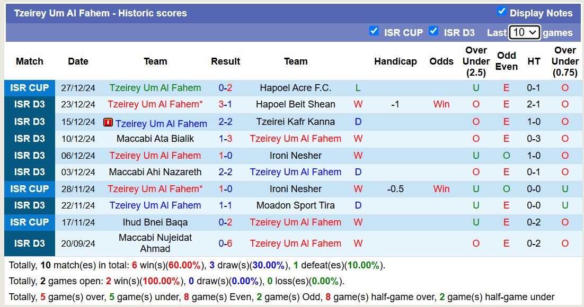Select the ISR D3 badge on the 22/11/24 row
This screenshot has width=584, height=307.
[29, 205]
